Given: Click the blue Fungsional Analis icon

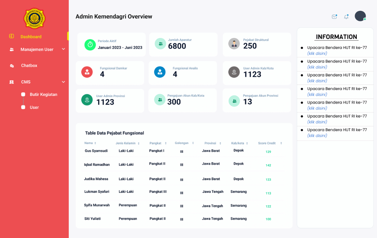Looking at the screenshot, I should coord(160,72).
